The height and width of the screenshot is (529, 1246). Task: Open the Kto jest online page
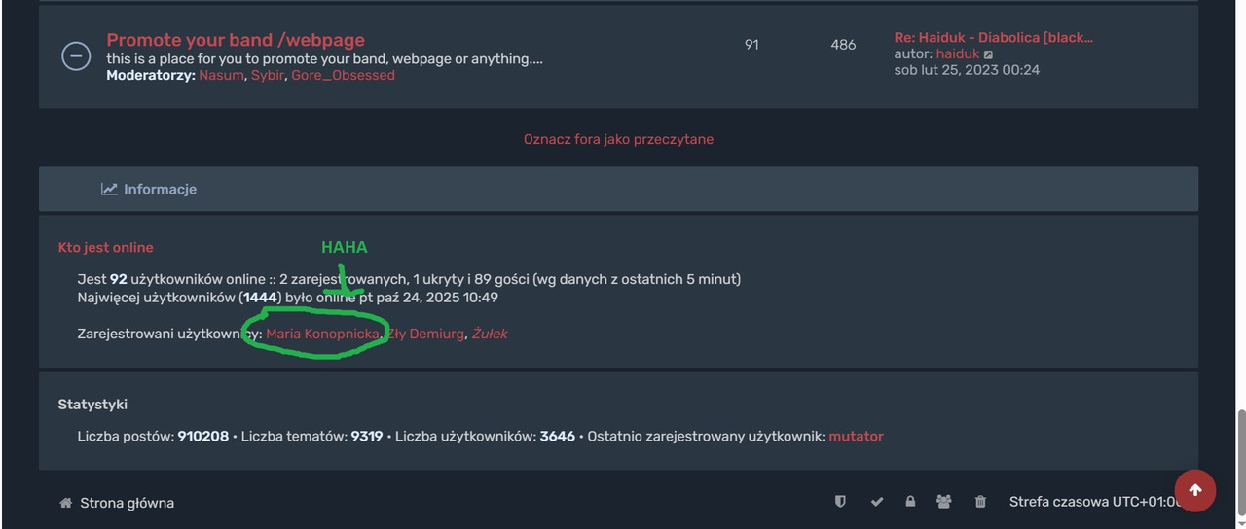coord(105,247)
